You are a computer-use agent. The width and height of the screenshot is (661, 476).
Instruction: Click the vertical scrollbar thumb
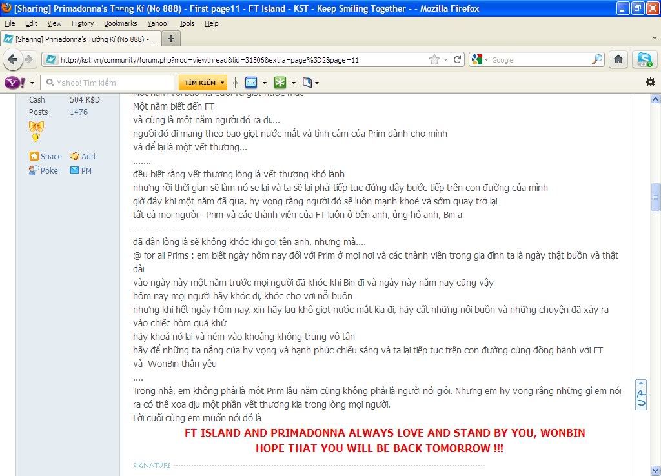[655, 197]
